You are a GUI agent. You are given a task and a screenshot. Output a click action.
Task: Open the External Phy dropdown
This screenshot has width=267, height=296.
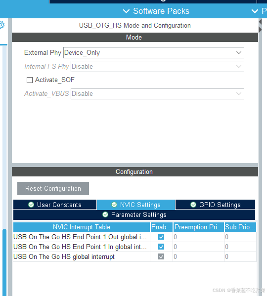pyautogui.click(x=154, y=53)
